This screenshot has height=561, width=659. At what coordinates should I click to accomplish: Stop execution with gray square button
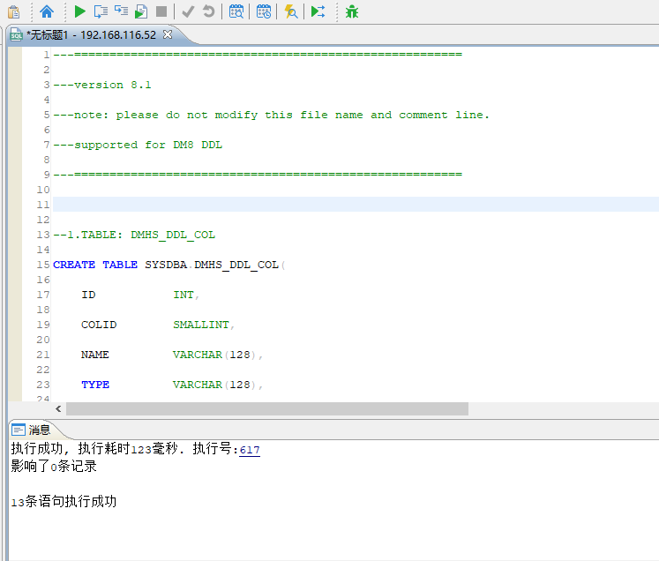[x=161, y=11]
